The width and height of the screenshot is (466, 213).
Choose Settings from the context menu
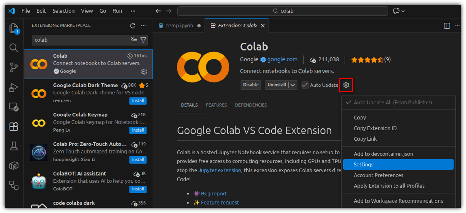coord(398,165)
